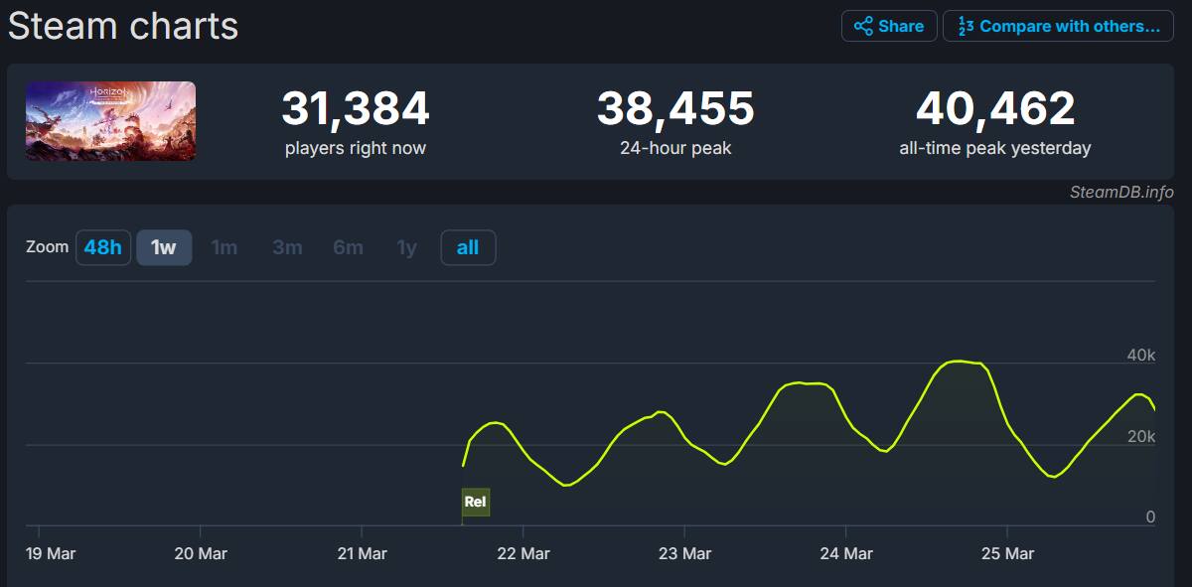Click the Steam charts heading

coord(123,26)
